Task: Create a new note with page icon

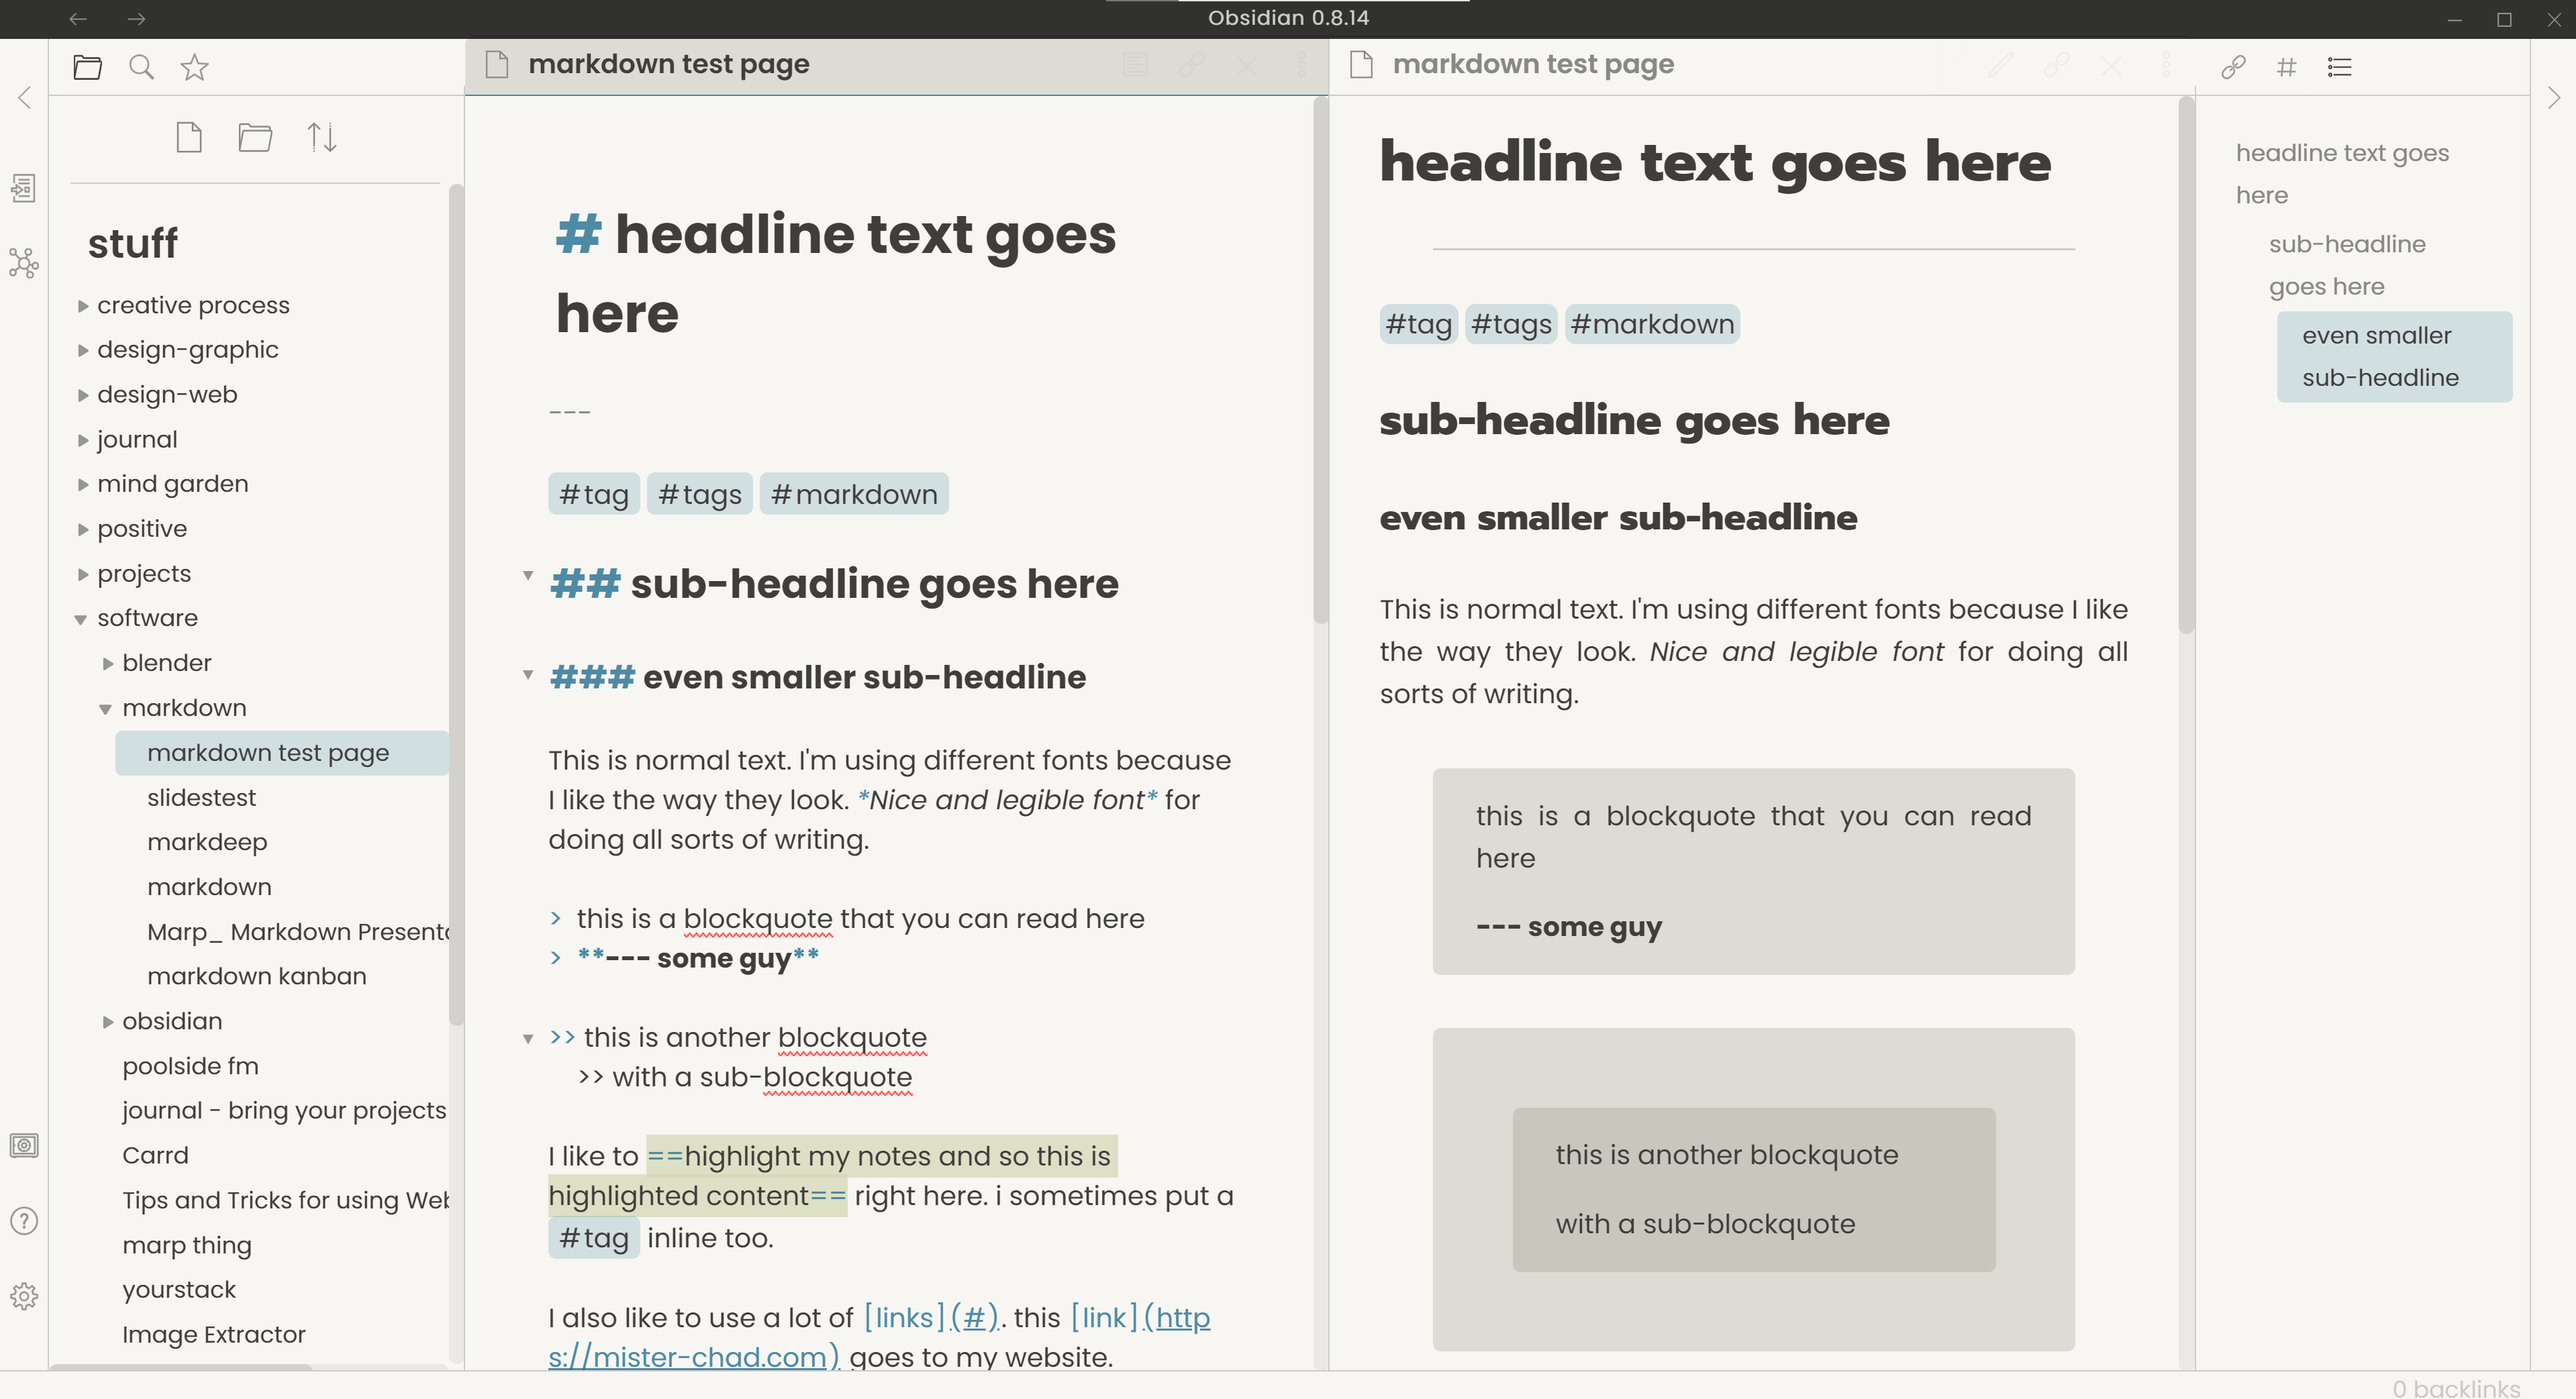Action: coord(189,137)
